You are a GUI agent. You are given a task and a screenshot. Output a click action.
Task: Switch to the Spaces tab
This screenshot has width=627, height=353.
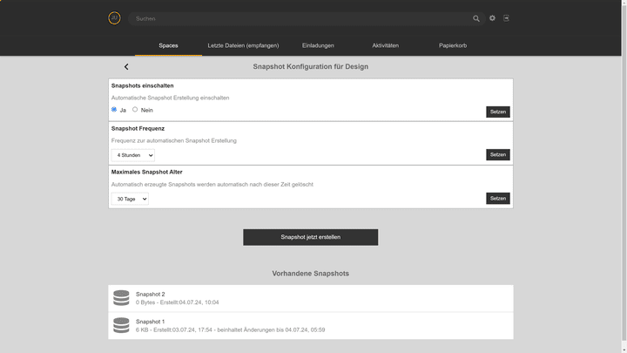point(168,45)
